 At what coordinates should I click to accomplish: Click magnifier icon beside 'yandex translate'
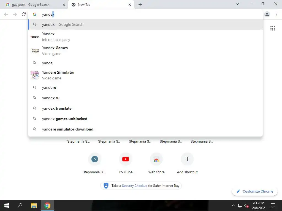pos(35,108)
